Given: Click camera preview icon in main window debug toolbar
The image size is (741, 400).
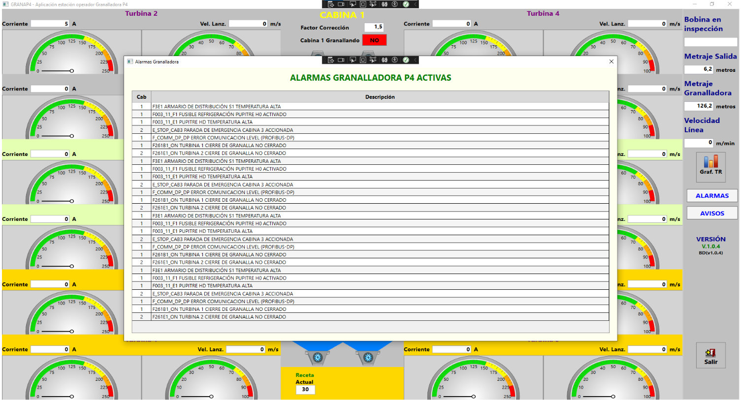Looking at the screenshot, I should pos(341,4).
